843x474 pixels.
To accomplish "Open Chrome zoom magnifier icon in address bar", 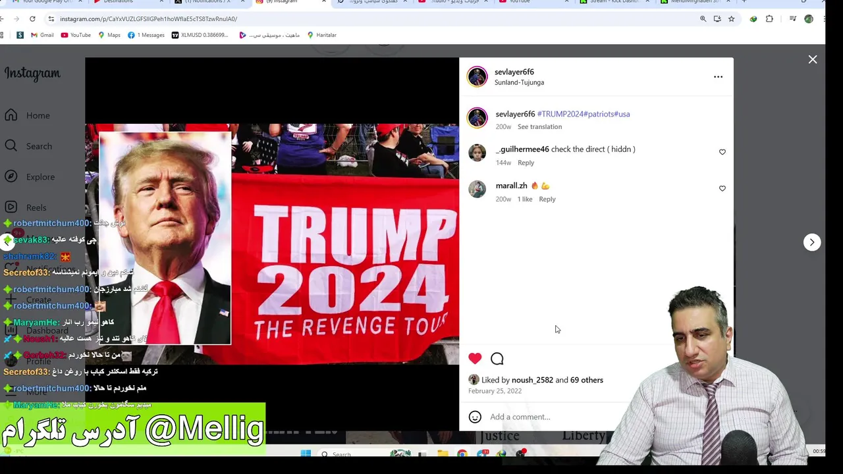I will [703, 19].
